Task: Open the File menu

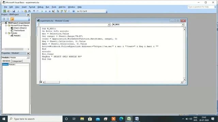Action: pos(5,7)
